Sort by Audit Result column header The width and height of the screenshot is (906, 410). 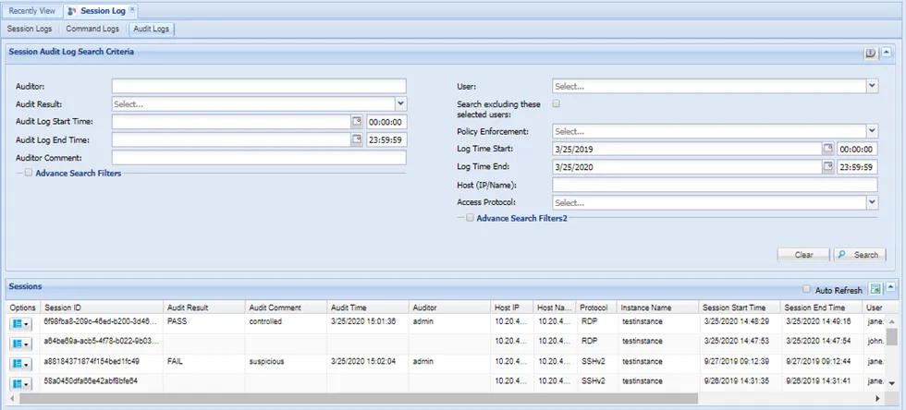(x=204, y=307)
